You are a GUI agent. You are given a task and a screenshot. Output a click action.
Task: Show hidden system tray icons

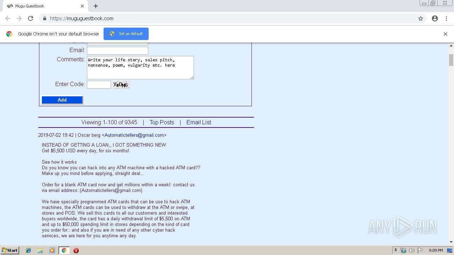click(395, 250)
